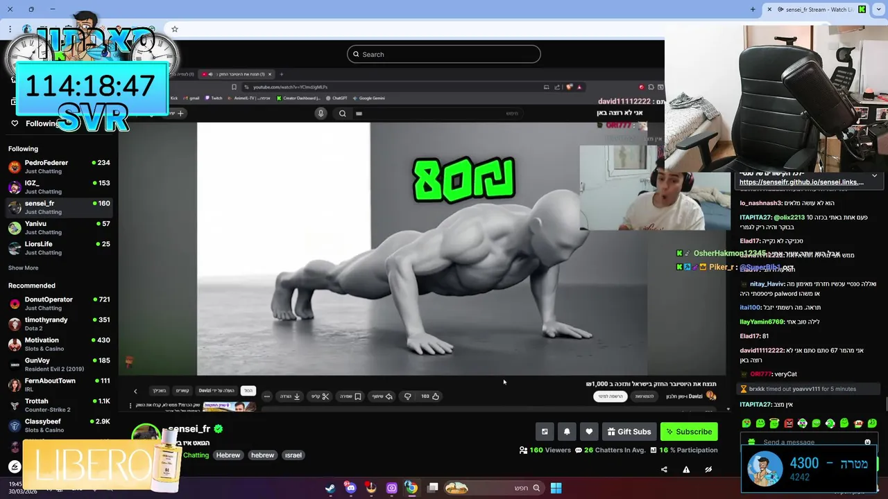The image size is (888, 499).
Task: Open timothyrandy recommended channel
Action: (60, 324)
